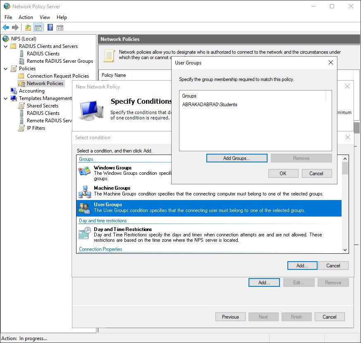The width and height of the screenshot is (361, 343).
Task: Click the Policy Name column header
Action: tap(114, 75)
